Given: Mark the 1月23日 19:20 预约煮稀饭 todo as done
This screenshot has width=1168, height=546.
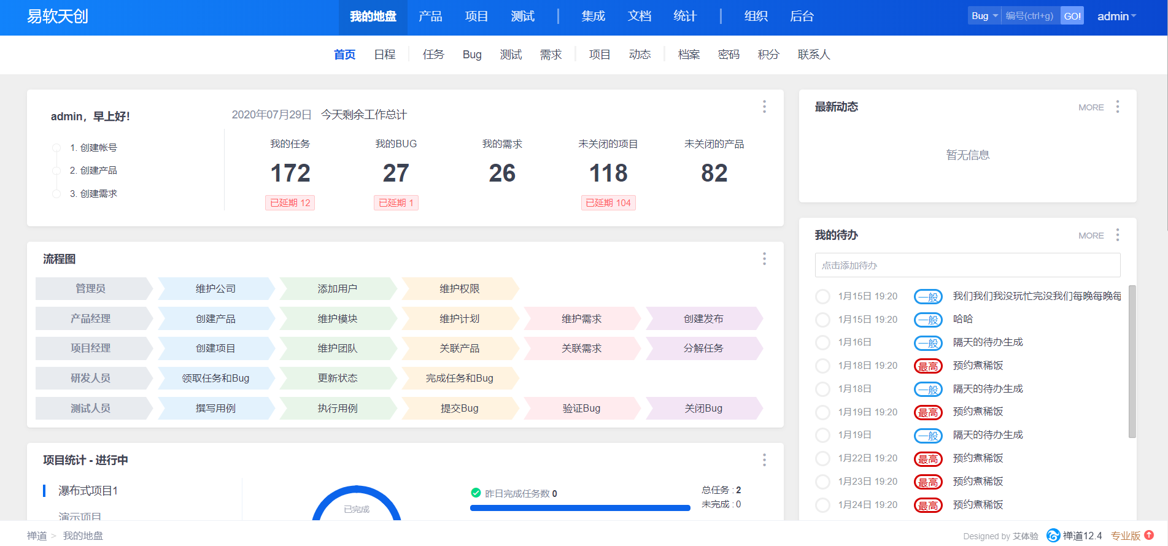Looking at the screenshot, I should [x=822, y=482].
